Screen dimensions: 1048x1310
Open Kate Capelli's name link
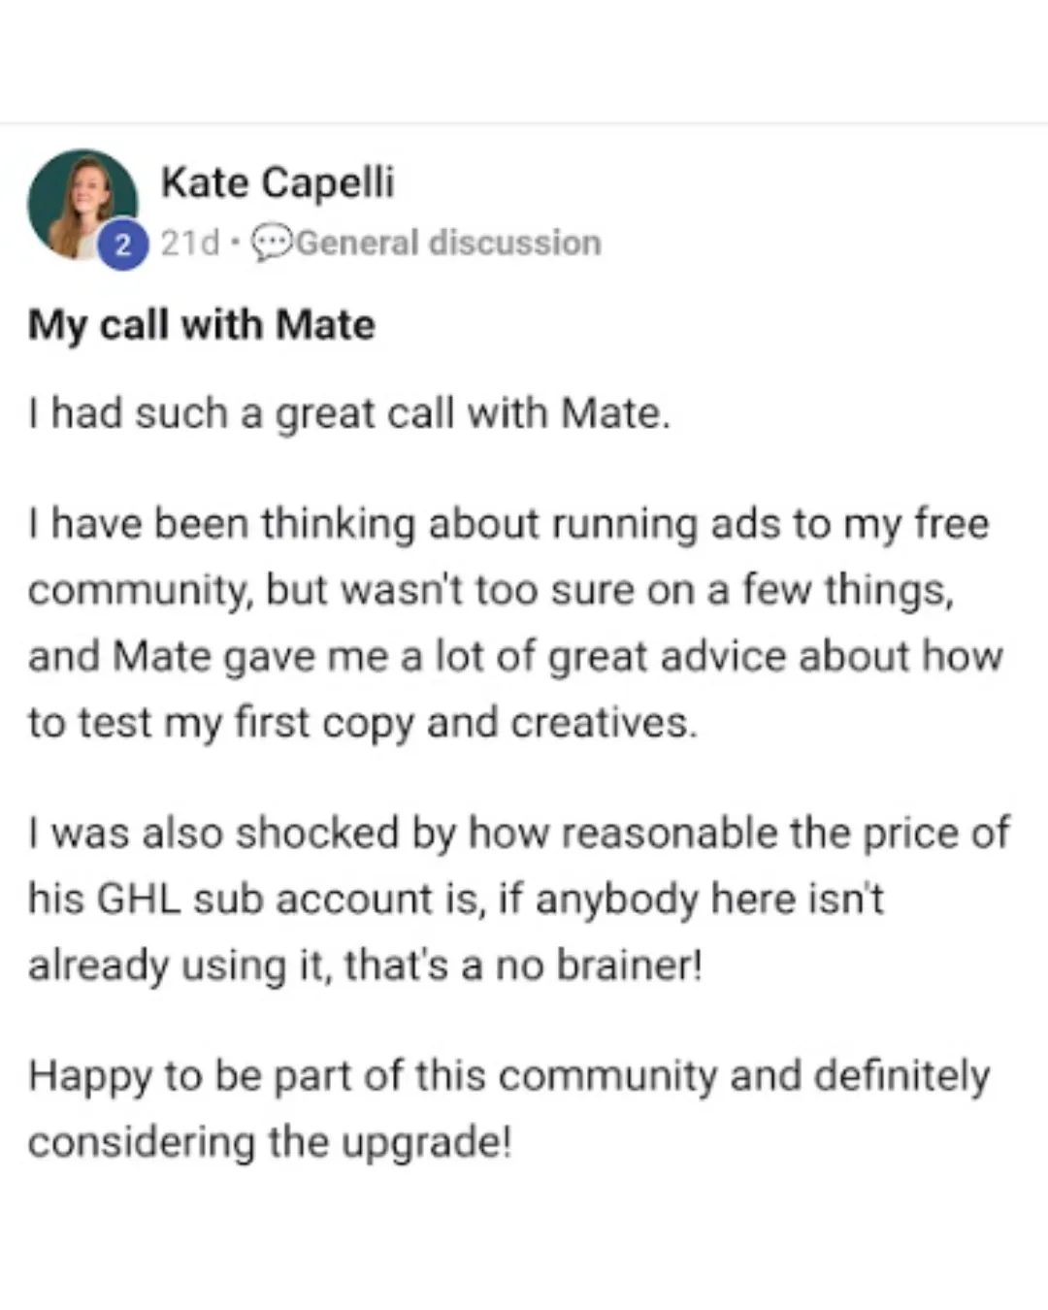tap(278, 182)
